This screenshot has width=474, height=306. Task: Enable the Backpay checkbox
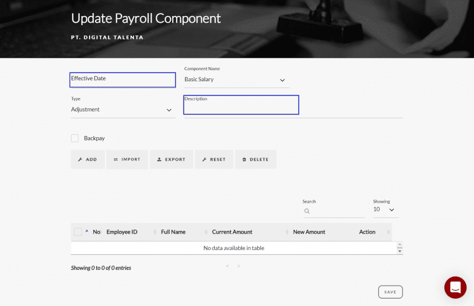point(75,139)
